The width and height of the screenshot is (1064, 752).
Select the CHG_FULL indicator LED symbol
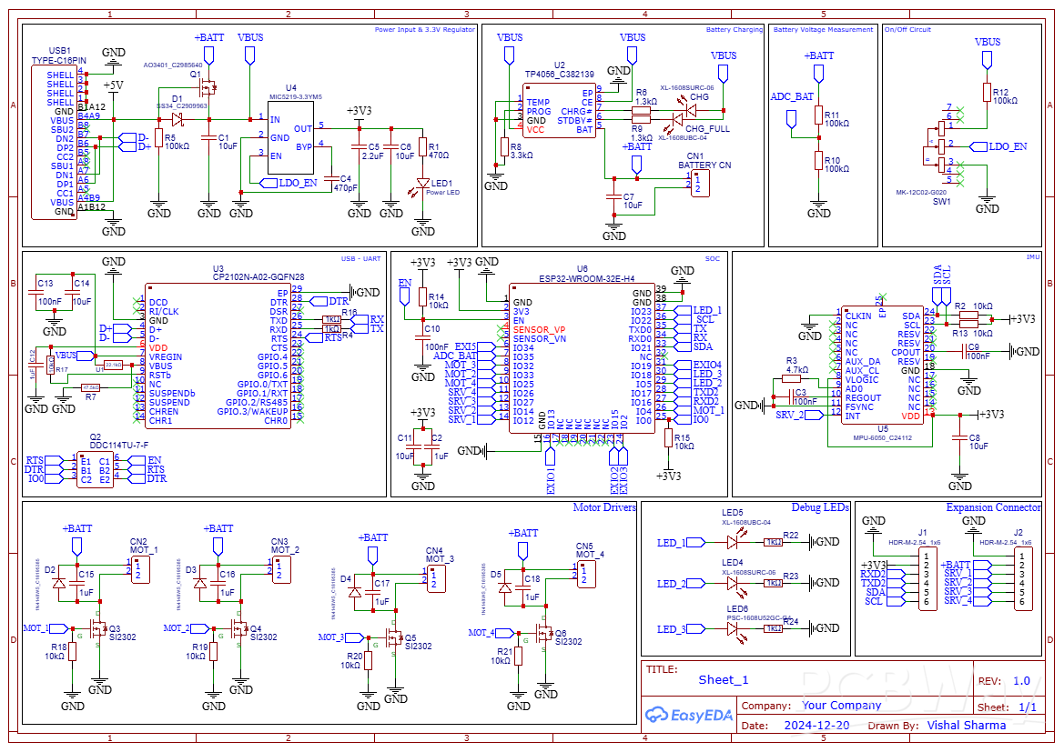678,118
